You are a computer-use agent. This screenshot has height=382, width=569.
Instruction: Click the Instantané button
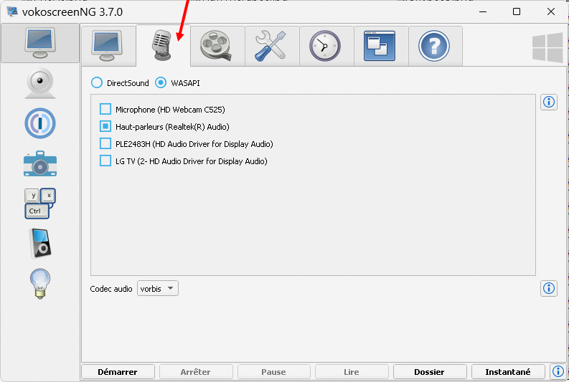coord(508,372)
